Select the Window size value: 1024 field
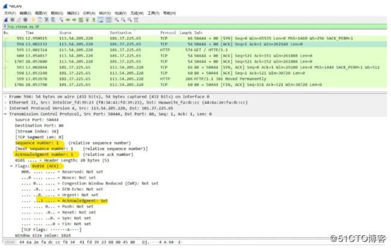Screen dimensions: 391x248 pos(43,235)
